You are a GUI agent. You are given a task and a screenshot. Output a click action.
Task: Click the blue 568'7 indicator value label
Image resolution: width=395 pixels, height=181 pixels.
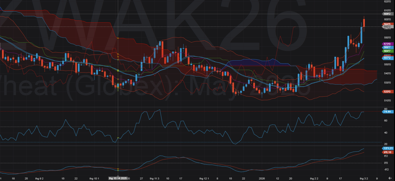pyautogui.click(x=388, y=47)
